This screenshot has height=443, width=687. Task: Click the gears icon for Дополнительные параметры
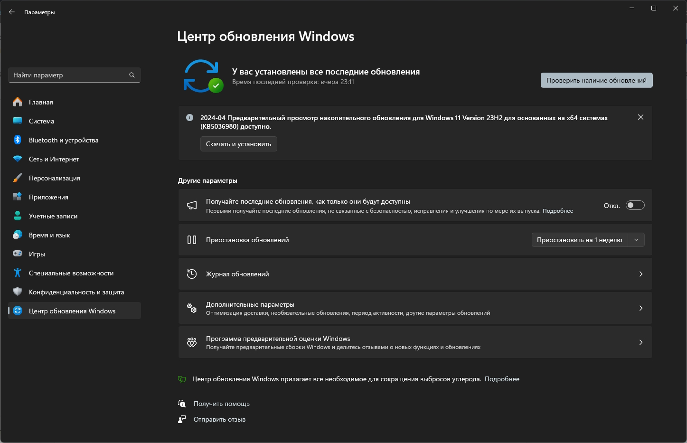click(192, 308)
